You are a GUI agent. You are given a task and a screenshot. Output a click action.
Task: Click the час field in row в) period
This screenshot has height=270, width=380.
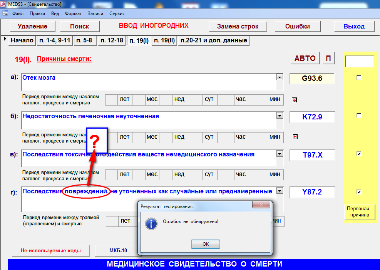pyautogui.click(x=226, y=175)
